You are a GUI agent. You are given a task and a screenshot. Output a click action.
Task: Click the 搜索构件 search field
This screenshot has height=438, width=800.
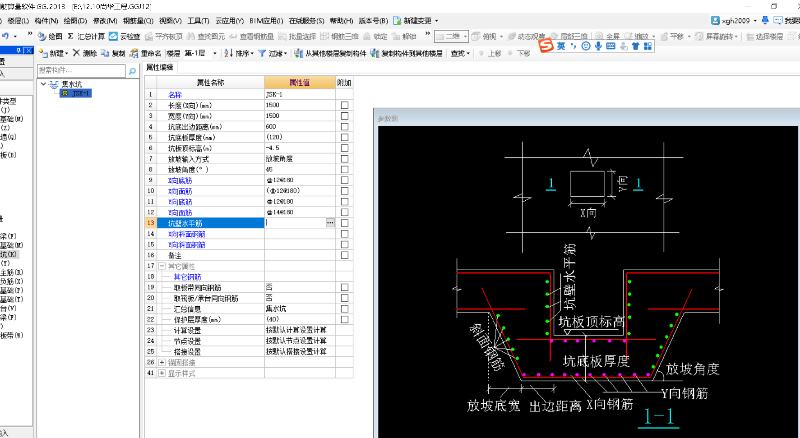(81, 70)
